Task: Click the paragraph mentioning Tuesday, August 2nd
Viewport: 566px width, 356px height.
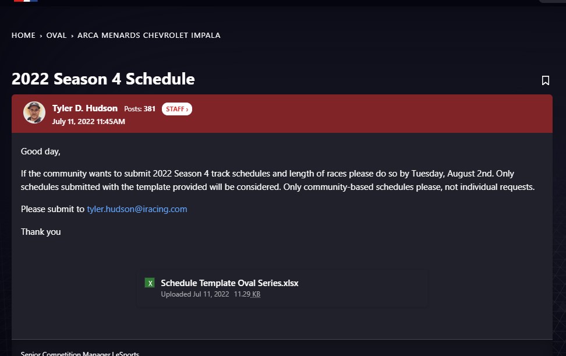Action: pos(278,180)
